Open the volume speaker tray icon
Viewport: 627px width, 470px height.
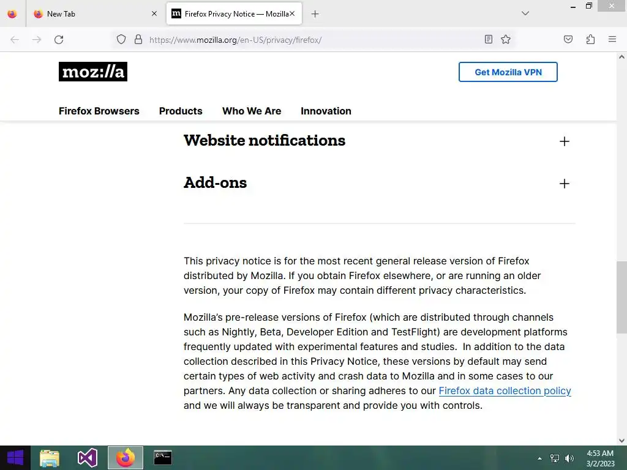pyautogui.click(x=569, y=458)
